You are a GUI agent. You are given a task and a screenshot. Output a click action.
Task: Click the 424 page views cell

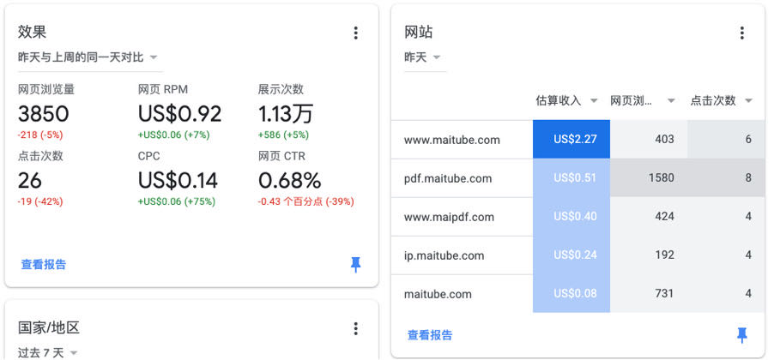649,217
